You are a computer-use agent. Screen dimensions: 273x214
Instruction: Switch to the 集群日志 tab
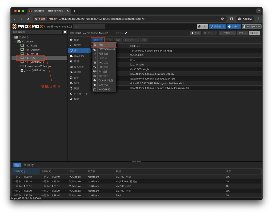[29, 165]
